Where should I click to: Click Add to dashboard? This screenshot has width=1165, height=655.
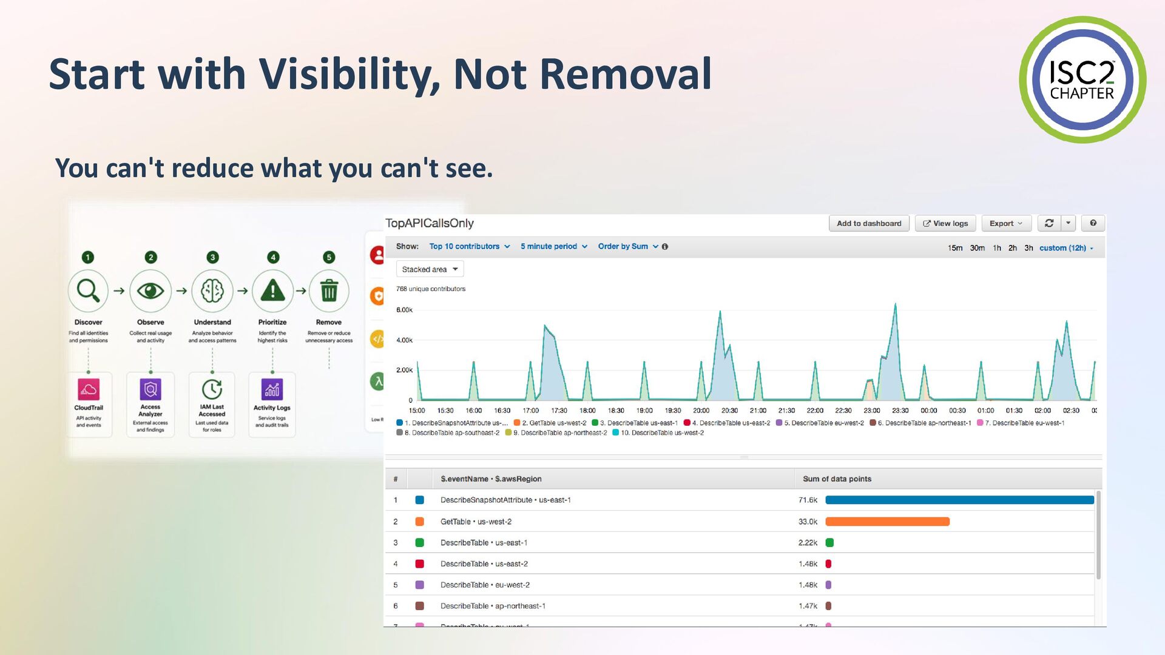point(869,223)
